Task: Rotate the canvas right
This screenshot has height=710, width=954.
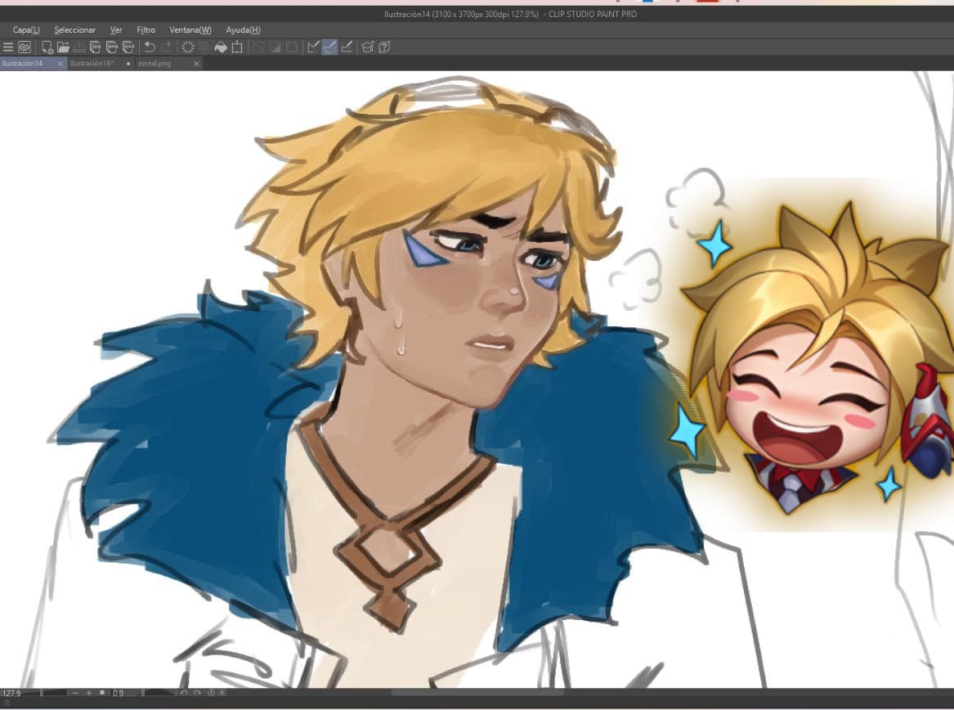Action: pyautogui.click(x=197, y=692)
